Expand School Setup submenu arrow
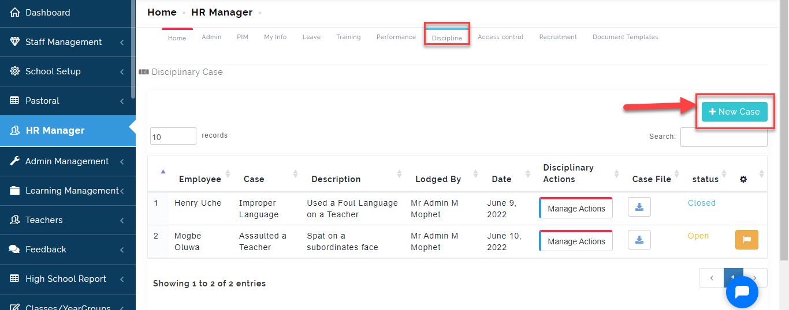This screenshot has width=789, height=310. pos(122,71)
